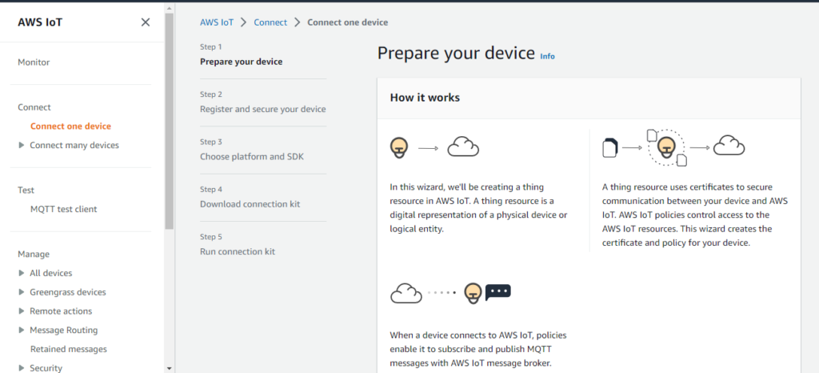Open Info link beside page title

tap(547, 56)
